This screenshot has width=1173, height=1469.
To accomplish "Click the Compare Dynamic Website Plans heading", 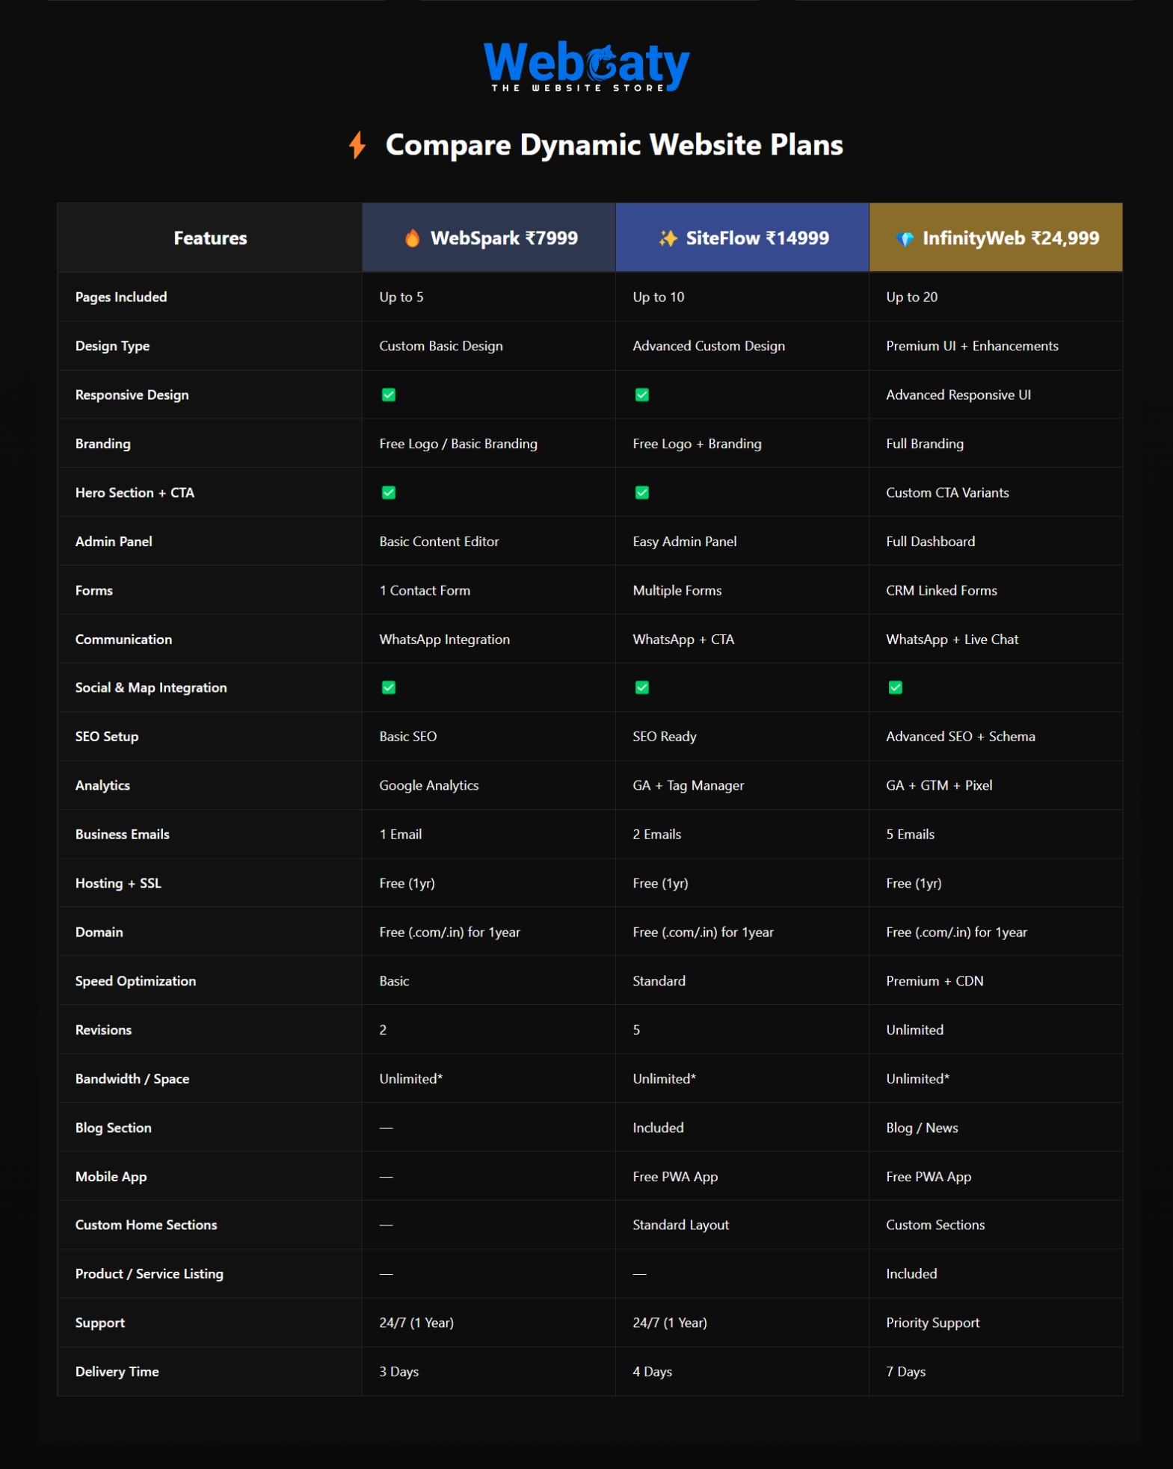I will (x=613, y=145).
